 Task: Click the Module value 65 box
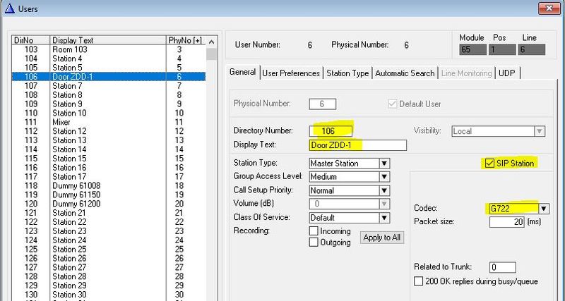click(472, 49)
